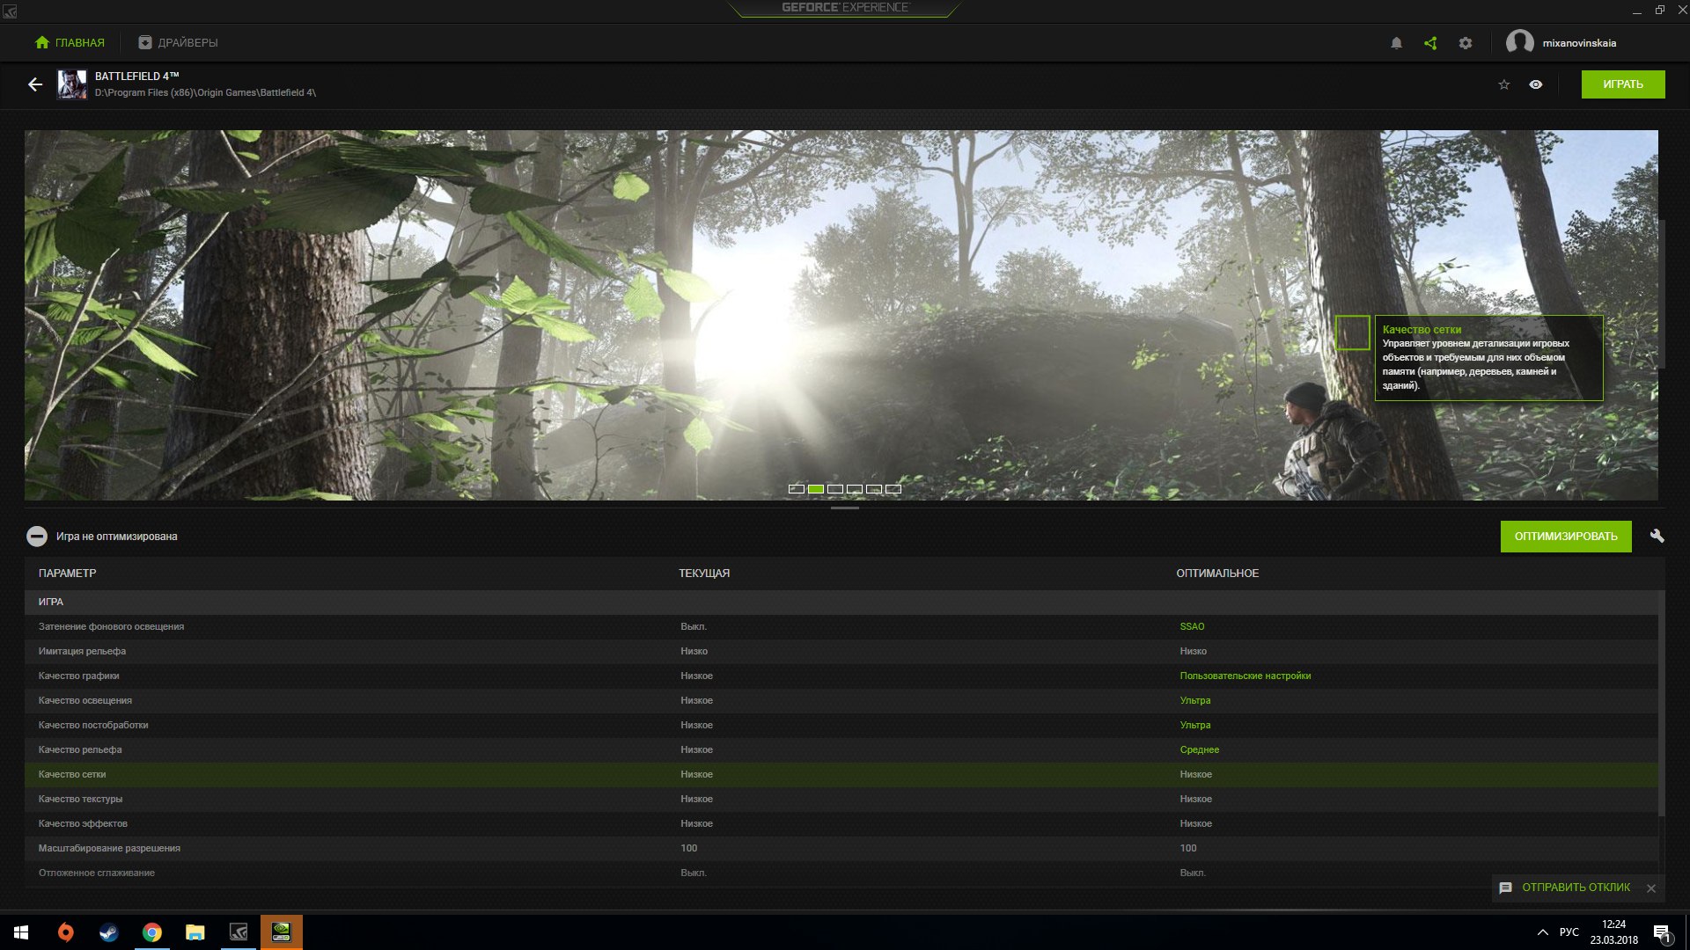This screenshot has height=950, width=1690.
Task: Open custom settings wrench icon
Action: [1657, 536]
